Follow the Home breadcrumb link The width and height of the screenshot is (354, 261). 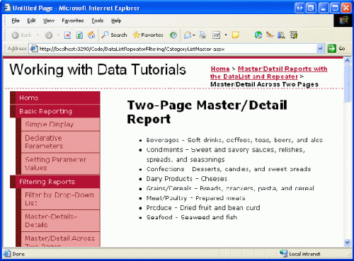[220, 69]
